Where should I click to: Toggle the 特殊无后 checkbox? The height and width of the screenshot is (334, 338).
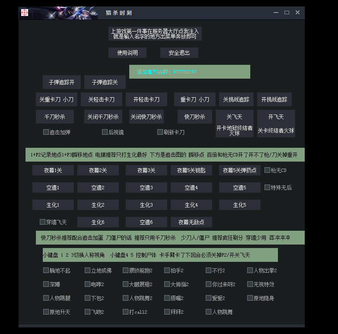pyautogui.click(x=267, y=188)
